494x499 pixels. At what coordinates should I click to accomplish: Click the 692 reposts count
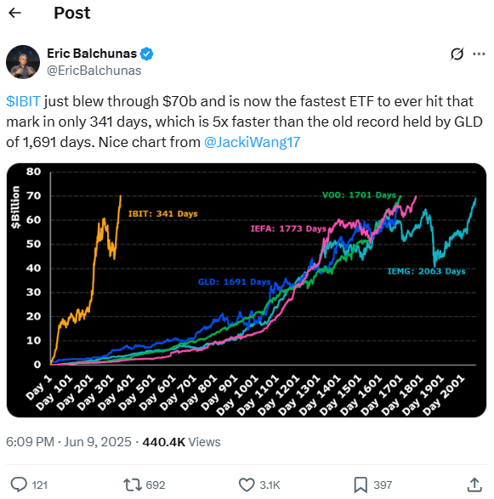[x=156, y=485]
